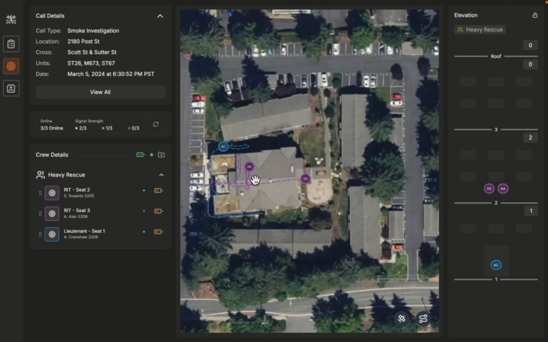Click the green battery icon in Crew Details
Viewport: 548px width, 342px height.
tap(141, 155)
